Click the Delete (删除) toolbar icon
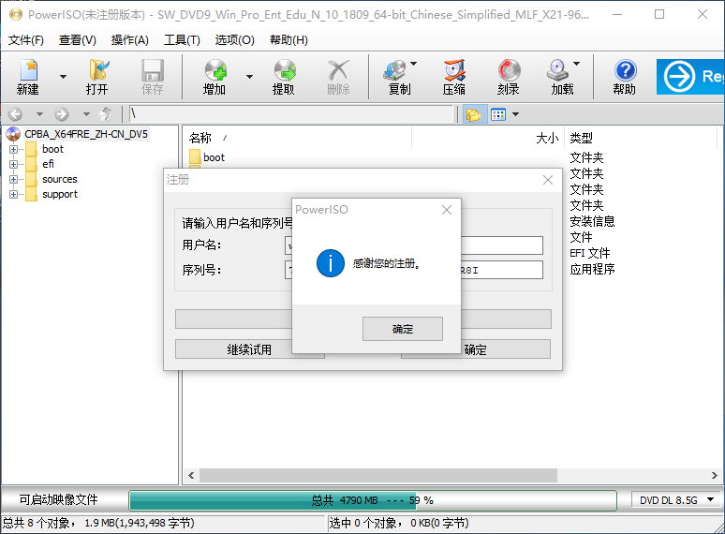725x534 pixels. (x=338, y=77)
